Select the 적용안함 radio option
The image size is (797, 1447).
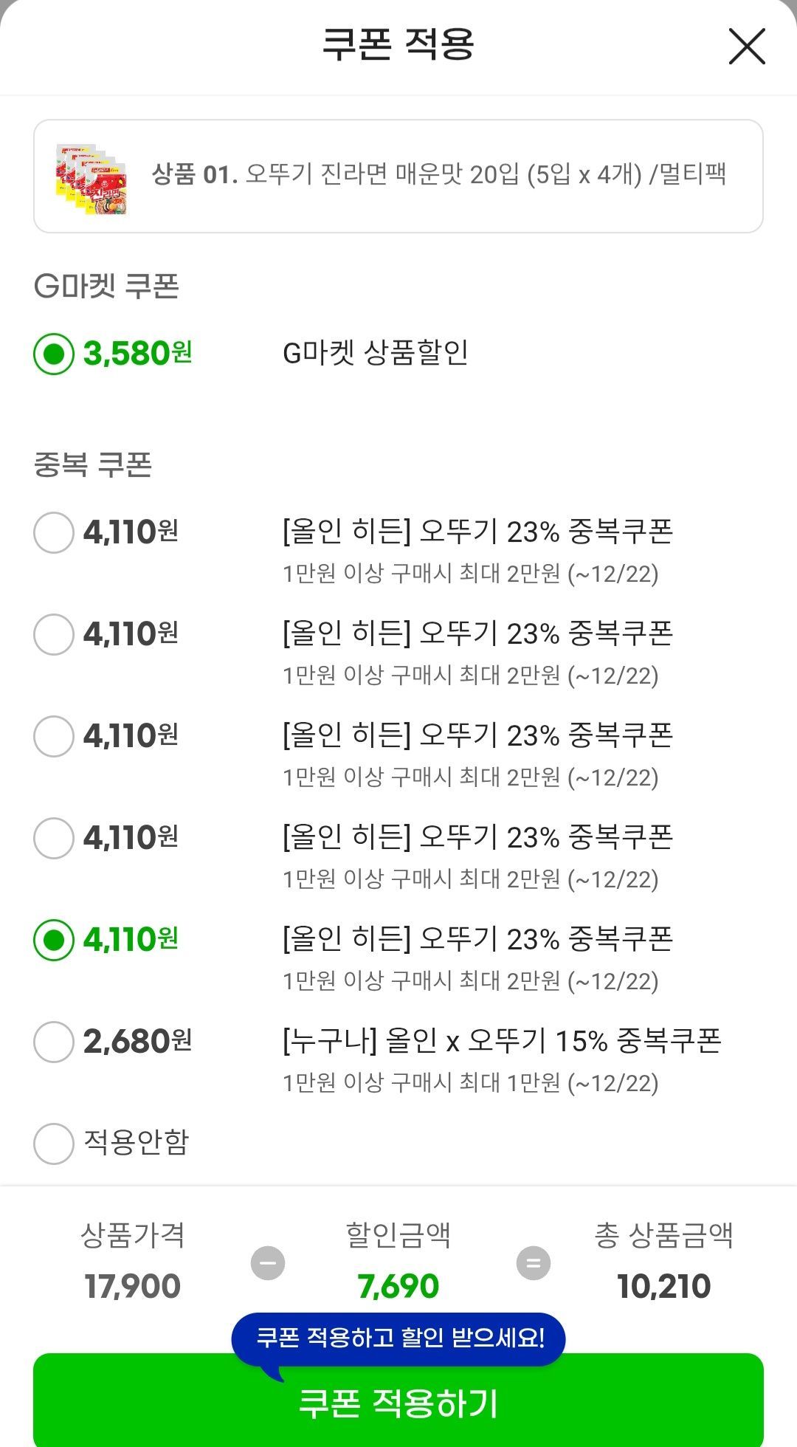(54, 1144)
